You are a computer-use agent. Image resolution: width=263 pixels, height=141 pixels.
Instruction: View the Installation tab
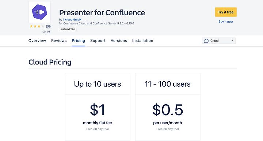coord(142,41)
